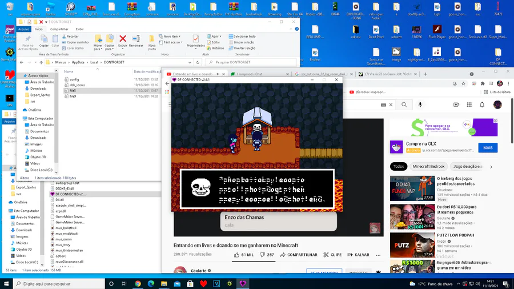Click the YouTube create video icon
This screenshot has height=289, width=514.
[x=456, y=105]
